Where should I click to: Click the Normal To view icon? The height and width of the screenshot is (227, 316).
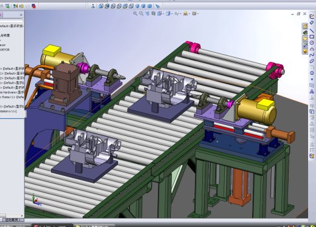tap(93, 6)
